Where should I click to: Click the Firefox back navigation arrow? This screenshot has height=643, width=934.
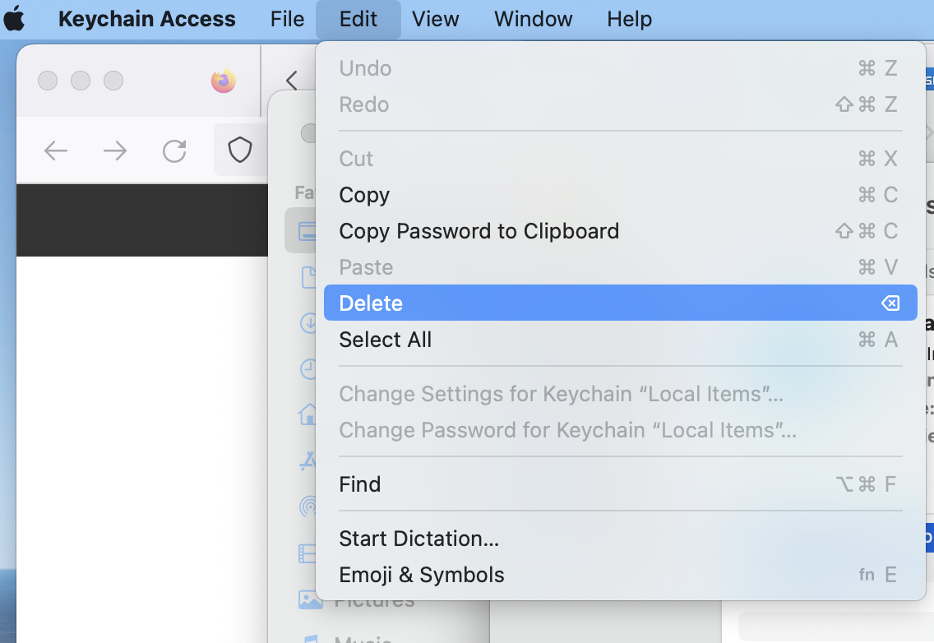pyautogui.click(x=55, y=150)
